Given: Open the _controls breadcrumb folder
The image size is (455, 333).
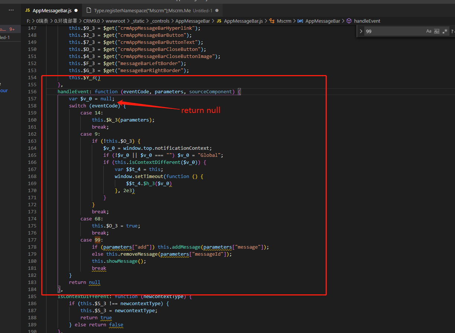Looking at the screenshot, I should (160, 21).
